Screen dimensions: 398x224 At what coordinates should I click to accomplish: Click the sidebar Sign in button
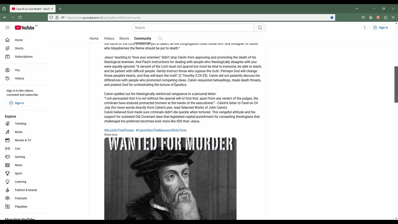pyautogui.click(x=16, y=103)
